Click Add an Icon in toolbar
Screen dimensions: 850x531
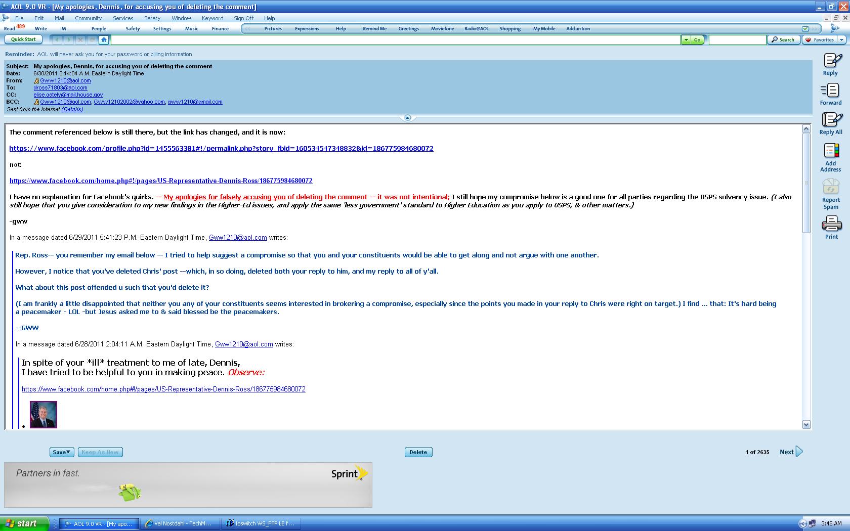click(x=578, y=29)
